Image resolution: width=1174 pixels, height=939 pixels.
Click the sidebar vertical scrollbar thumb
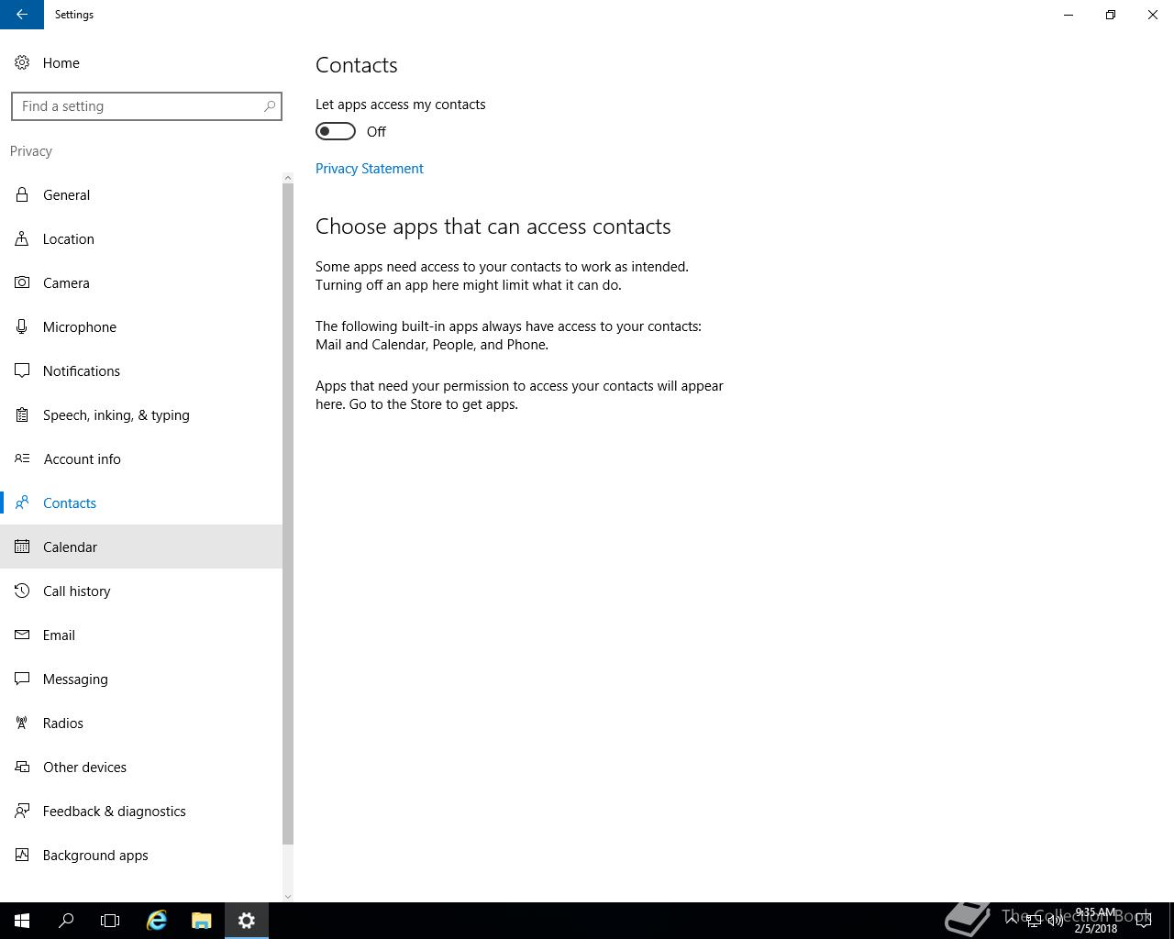(288, 514)
